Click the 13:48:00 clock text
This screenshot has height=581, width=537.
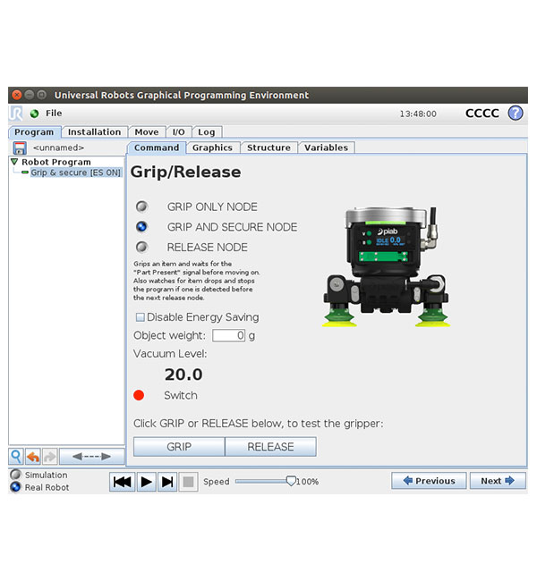pos(418,114)
